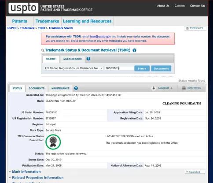The image size is (213, 183).
Task: Click the filing date Jul. 28, 2003
Action: coord(152,112)
